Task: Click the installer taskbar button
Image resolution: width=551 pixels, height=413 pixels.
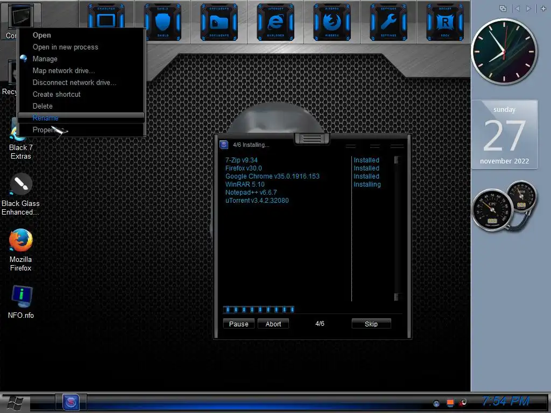Action: [x=71, y=402]
